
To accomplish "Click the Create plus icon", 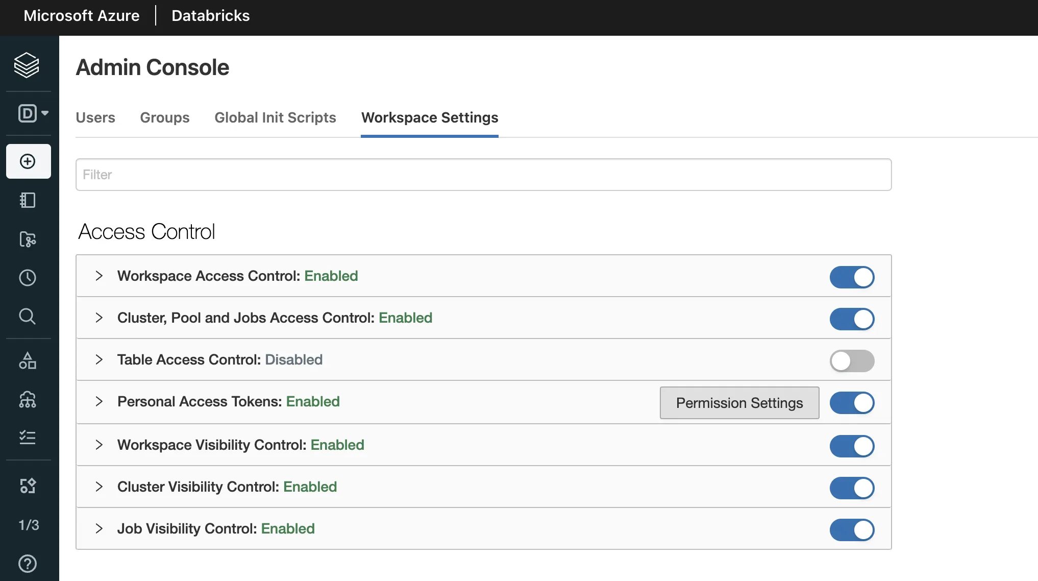I will click(28, 161).
